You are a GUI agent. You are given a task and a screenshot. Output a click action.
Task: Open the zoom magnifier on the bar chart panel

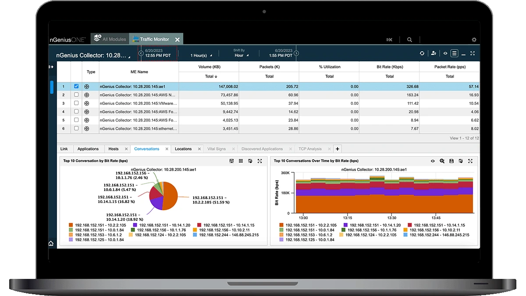point(442,161)
